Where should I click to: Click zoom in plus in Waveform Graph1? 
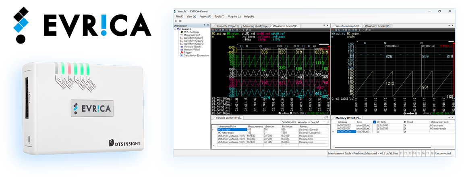tap(291, 113)
